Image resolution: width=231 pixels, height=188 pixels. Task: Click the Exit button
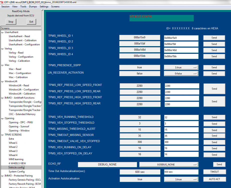31,22
